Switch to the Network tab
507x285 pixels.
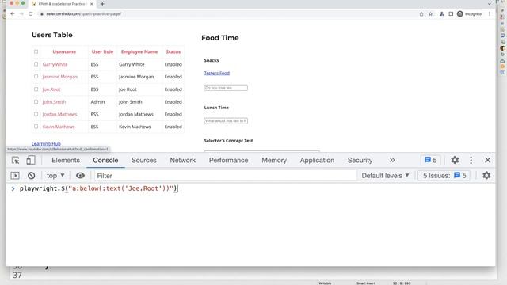point(183,160)
